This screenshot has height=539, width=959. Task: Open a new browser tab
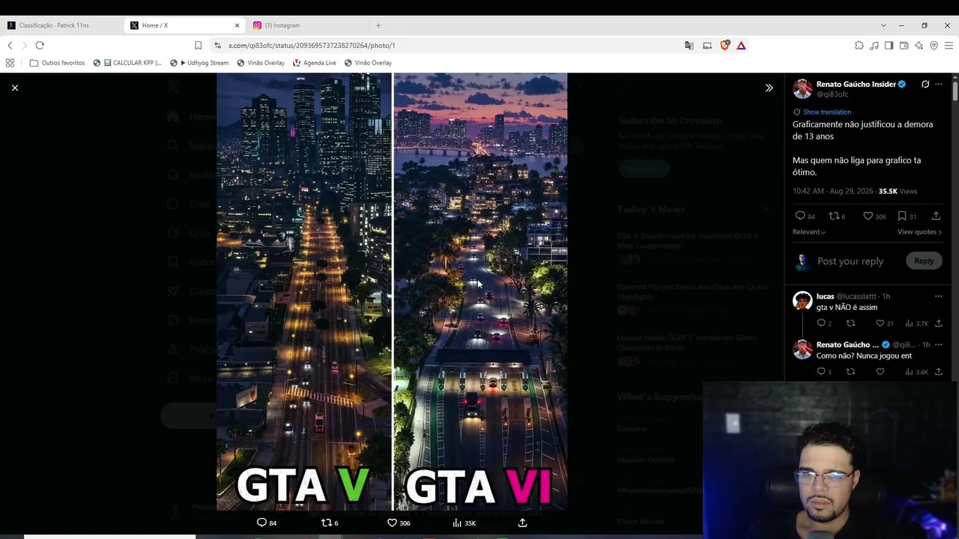pos(378,25)
